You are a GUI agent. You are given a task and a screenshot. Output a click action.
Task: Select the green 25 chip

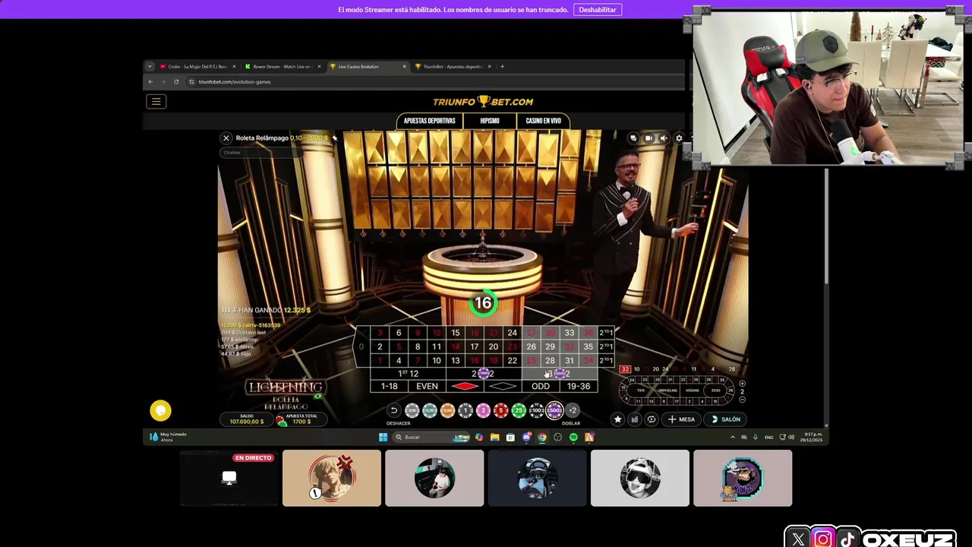[519, 410]
